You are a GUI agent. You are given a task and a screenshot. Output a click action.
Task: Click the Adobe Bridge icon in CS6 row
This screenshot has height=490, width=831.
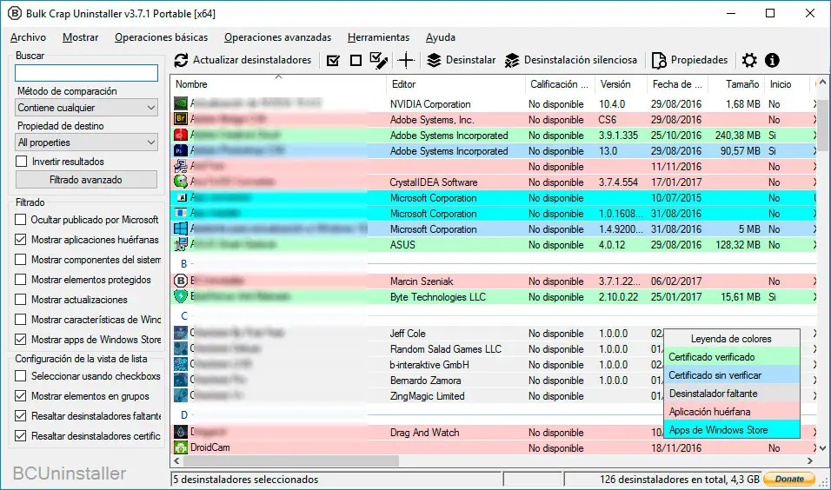(181, 119)
